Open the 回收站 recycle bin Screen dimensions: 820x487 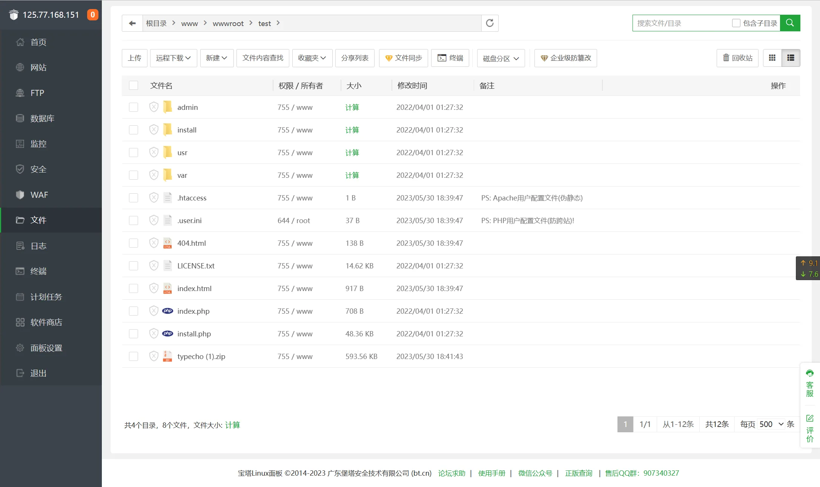pyautogui.click(x=737, y=58)
